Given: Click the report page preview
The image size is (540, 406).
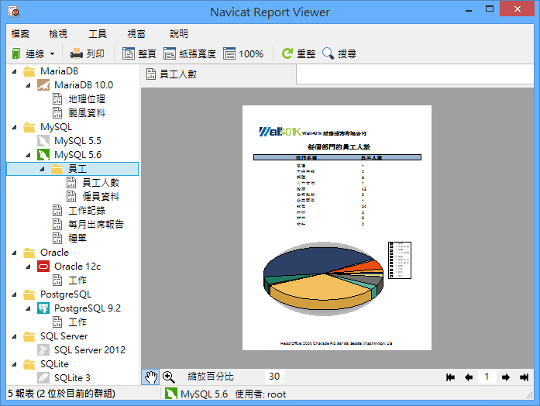Looking at the screenshot, I should [x=337, y=228].
